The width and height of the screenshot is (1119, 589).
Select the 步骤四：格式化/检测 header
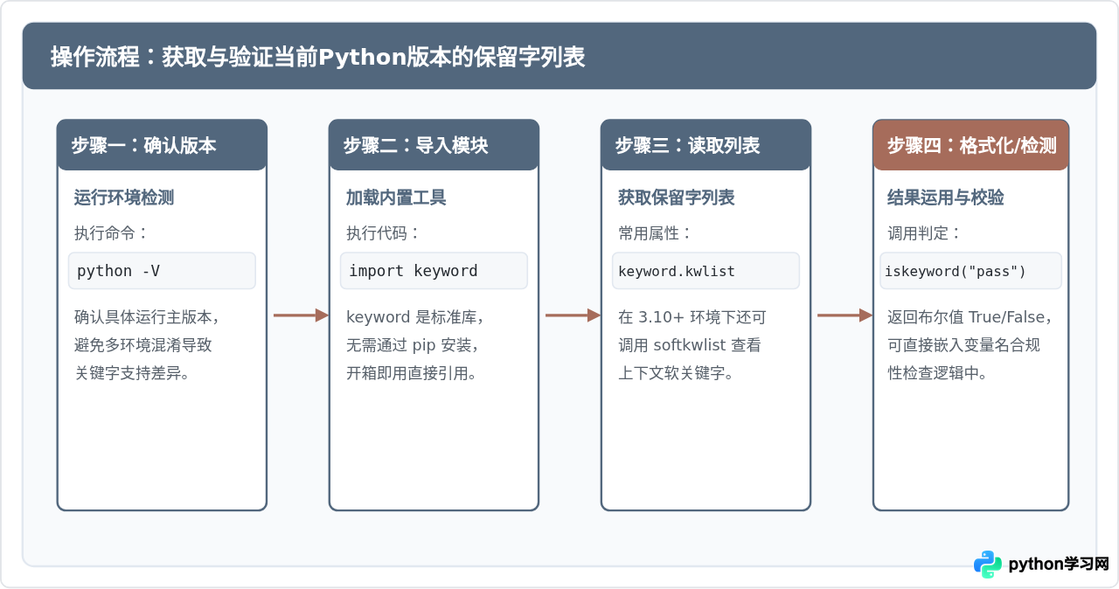click(970, 145)
